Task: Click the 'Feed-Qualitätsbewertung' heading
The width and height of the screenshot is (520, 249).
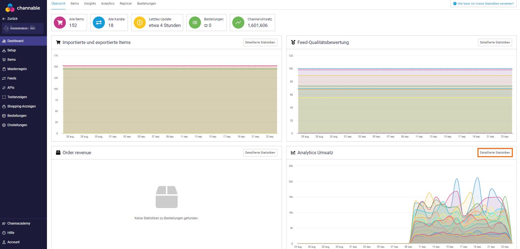Action: point(323,42)
